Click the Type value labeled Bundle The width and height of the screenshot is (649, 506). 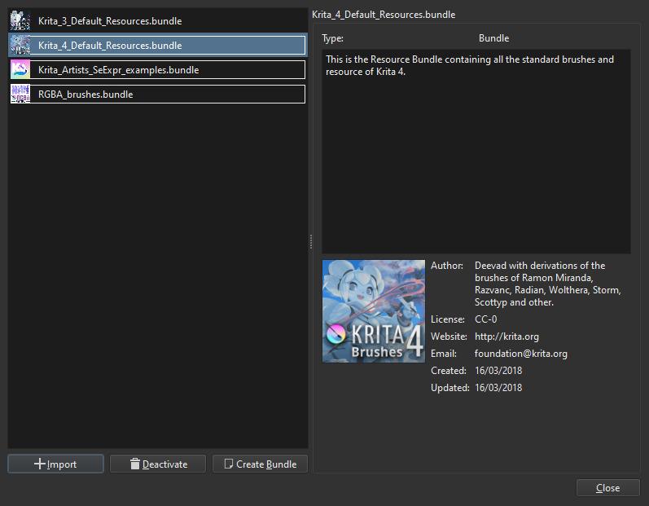(493, 38)
